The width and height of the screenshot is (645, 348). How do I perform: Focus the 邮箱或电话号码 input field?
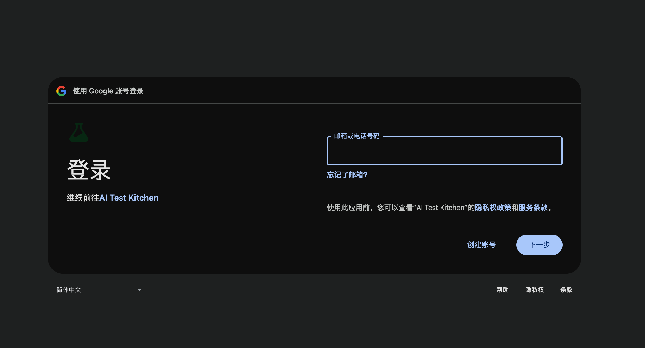pyautogui.click(x=444, y=151)
